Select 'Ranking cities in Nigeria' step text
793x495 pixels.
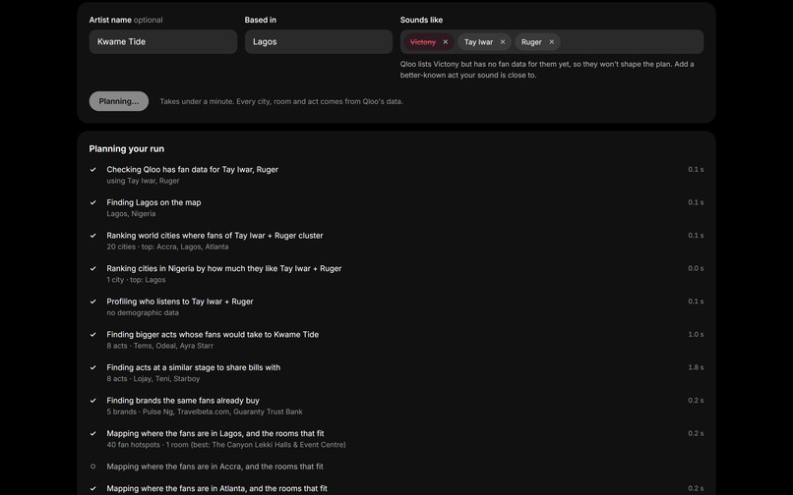click(224, 268)
